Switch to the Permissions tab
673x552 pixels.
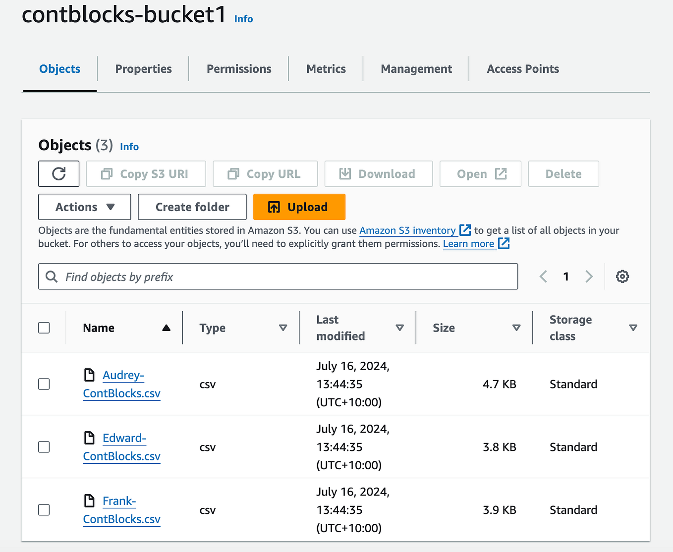click(x=239, y=68)
